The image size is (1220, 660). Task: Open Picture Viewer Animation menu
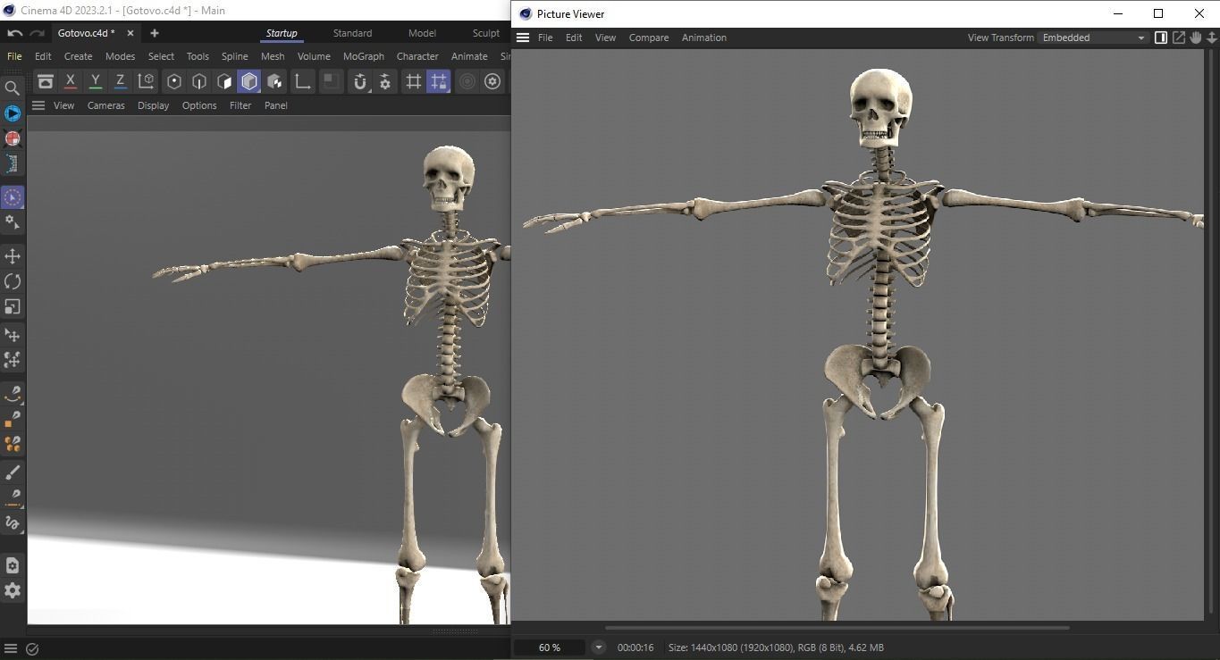704,38
